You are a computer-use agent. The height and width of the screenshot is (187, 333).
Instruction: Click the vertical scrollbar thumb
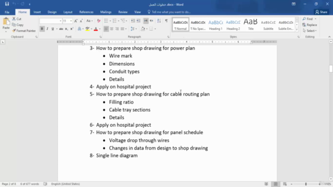coord(331,69)
